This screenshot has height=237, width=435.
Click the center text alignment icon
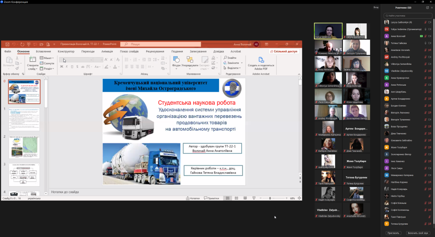coord(132,67)
